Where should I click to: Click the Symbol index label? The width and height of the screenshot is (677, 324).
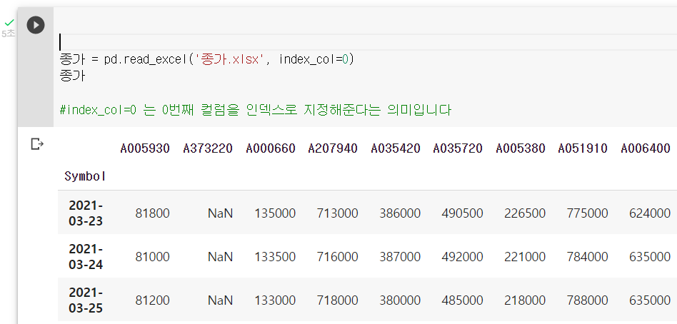point(86,176)
